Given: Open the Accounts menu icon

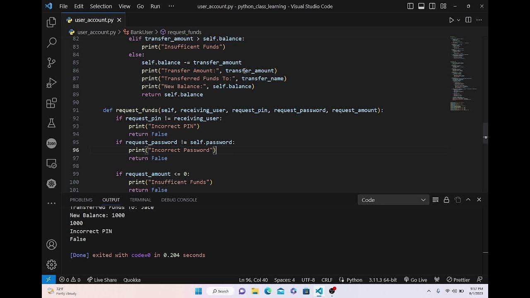Looking at the screenshot, I should tap(51, 245).
